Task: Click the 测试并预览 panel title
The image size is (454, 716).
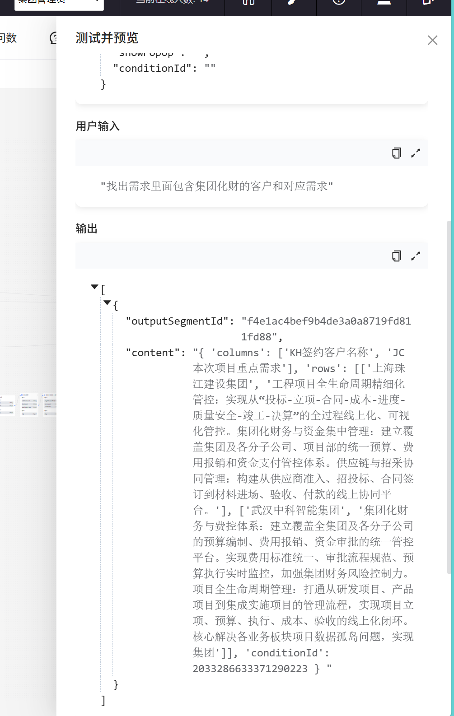Action: click(x=107, y=38)
